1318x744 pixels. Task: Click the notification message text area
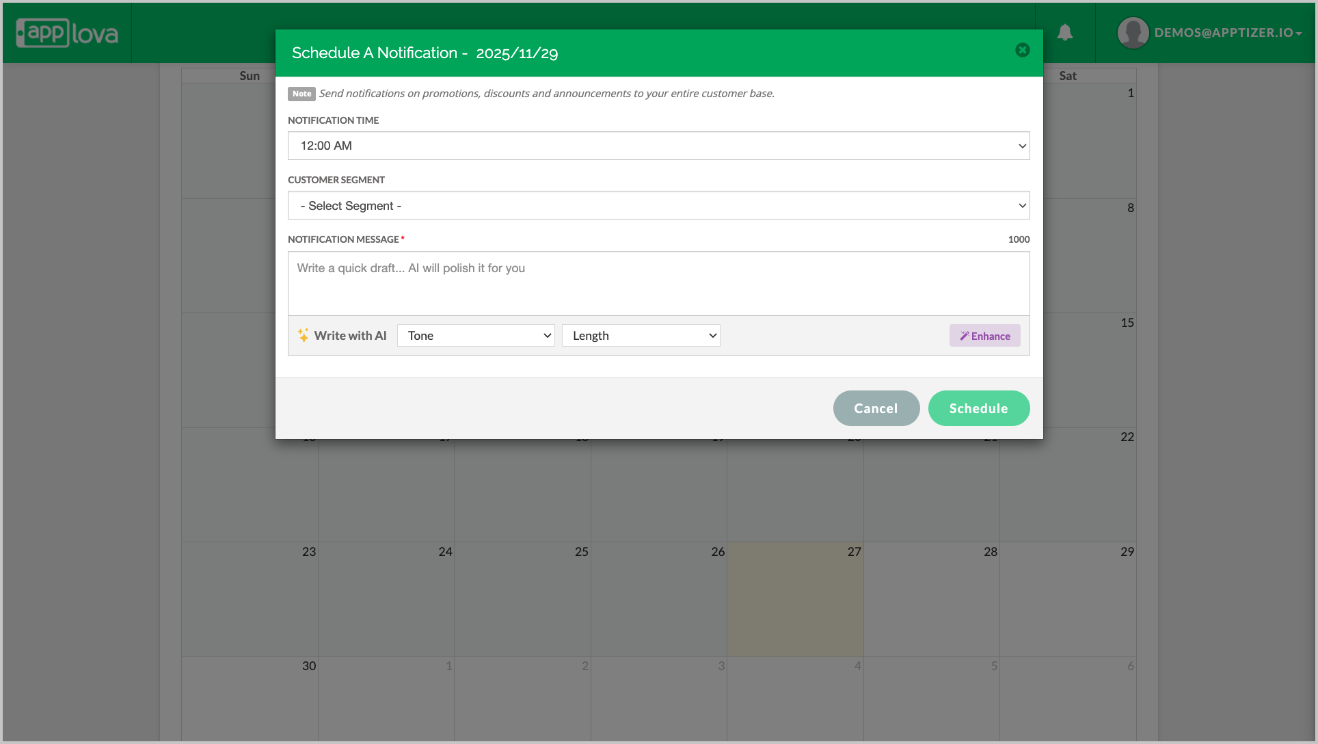click(x=658, y=283)
